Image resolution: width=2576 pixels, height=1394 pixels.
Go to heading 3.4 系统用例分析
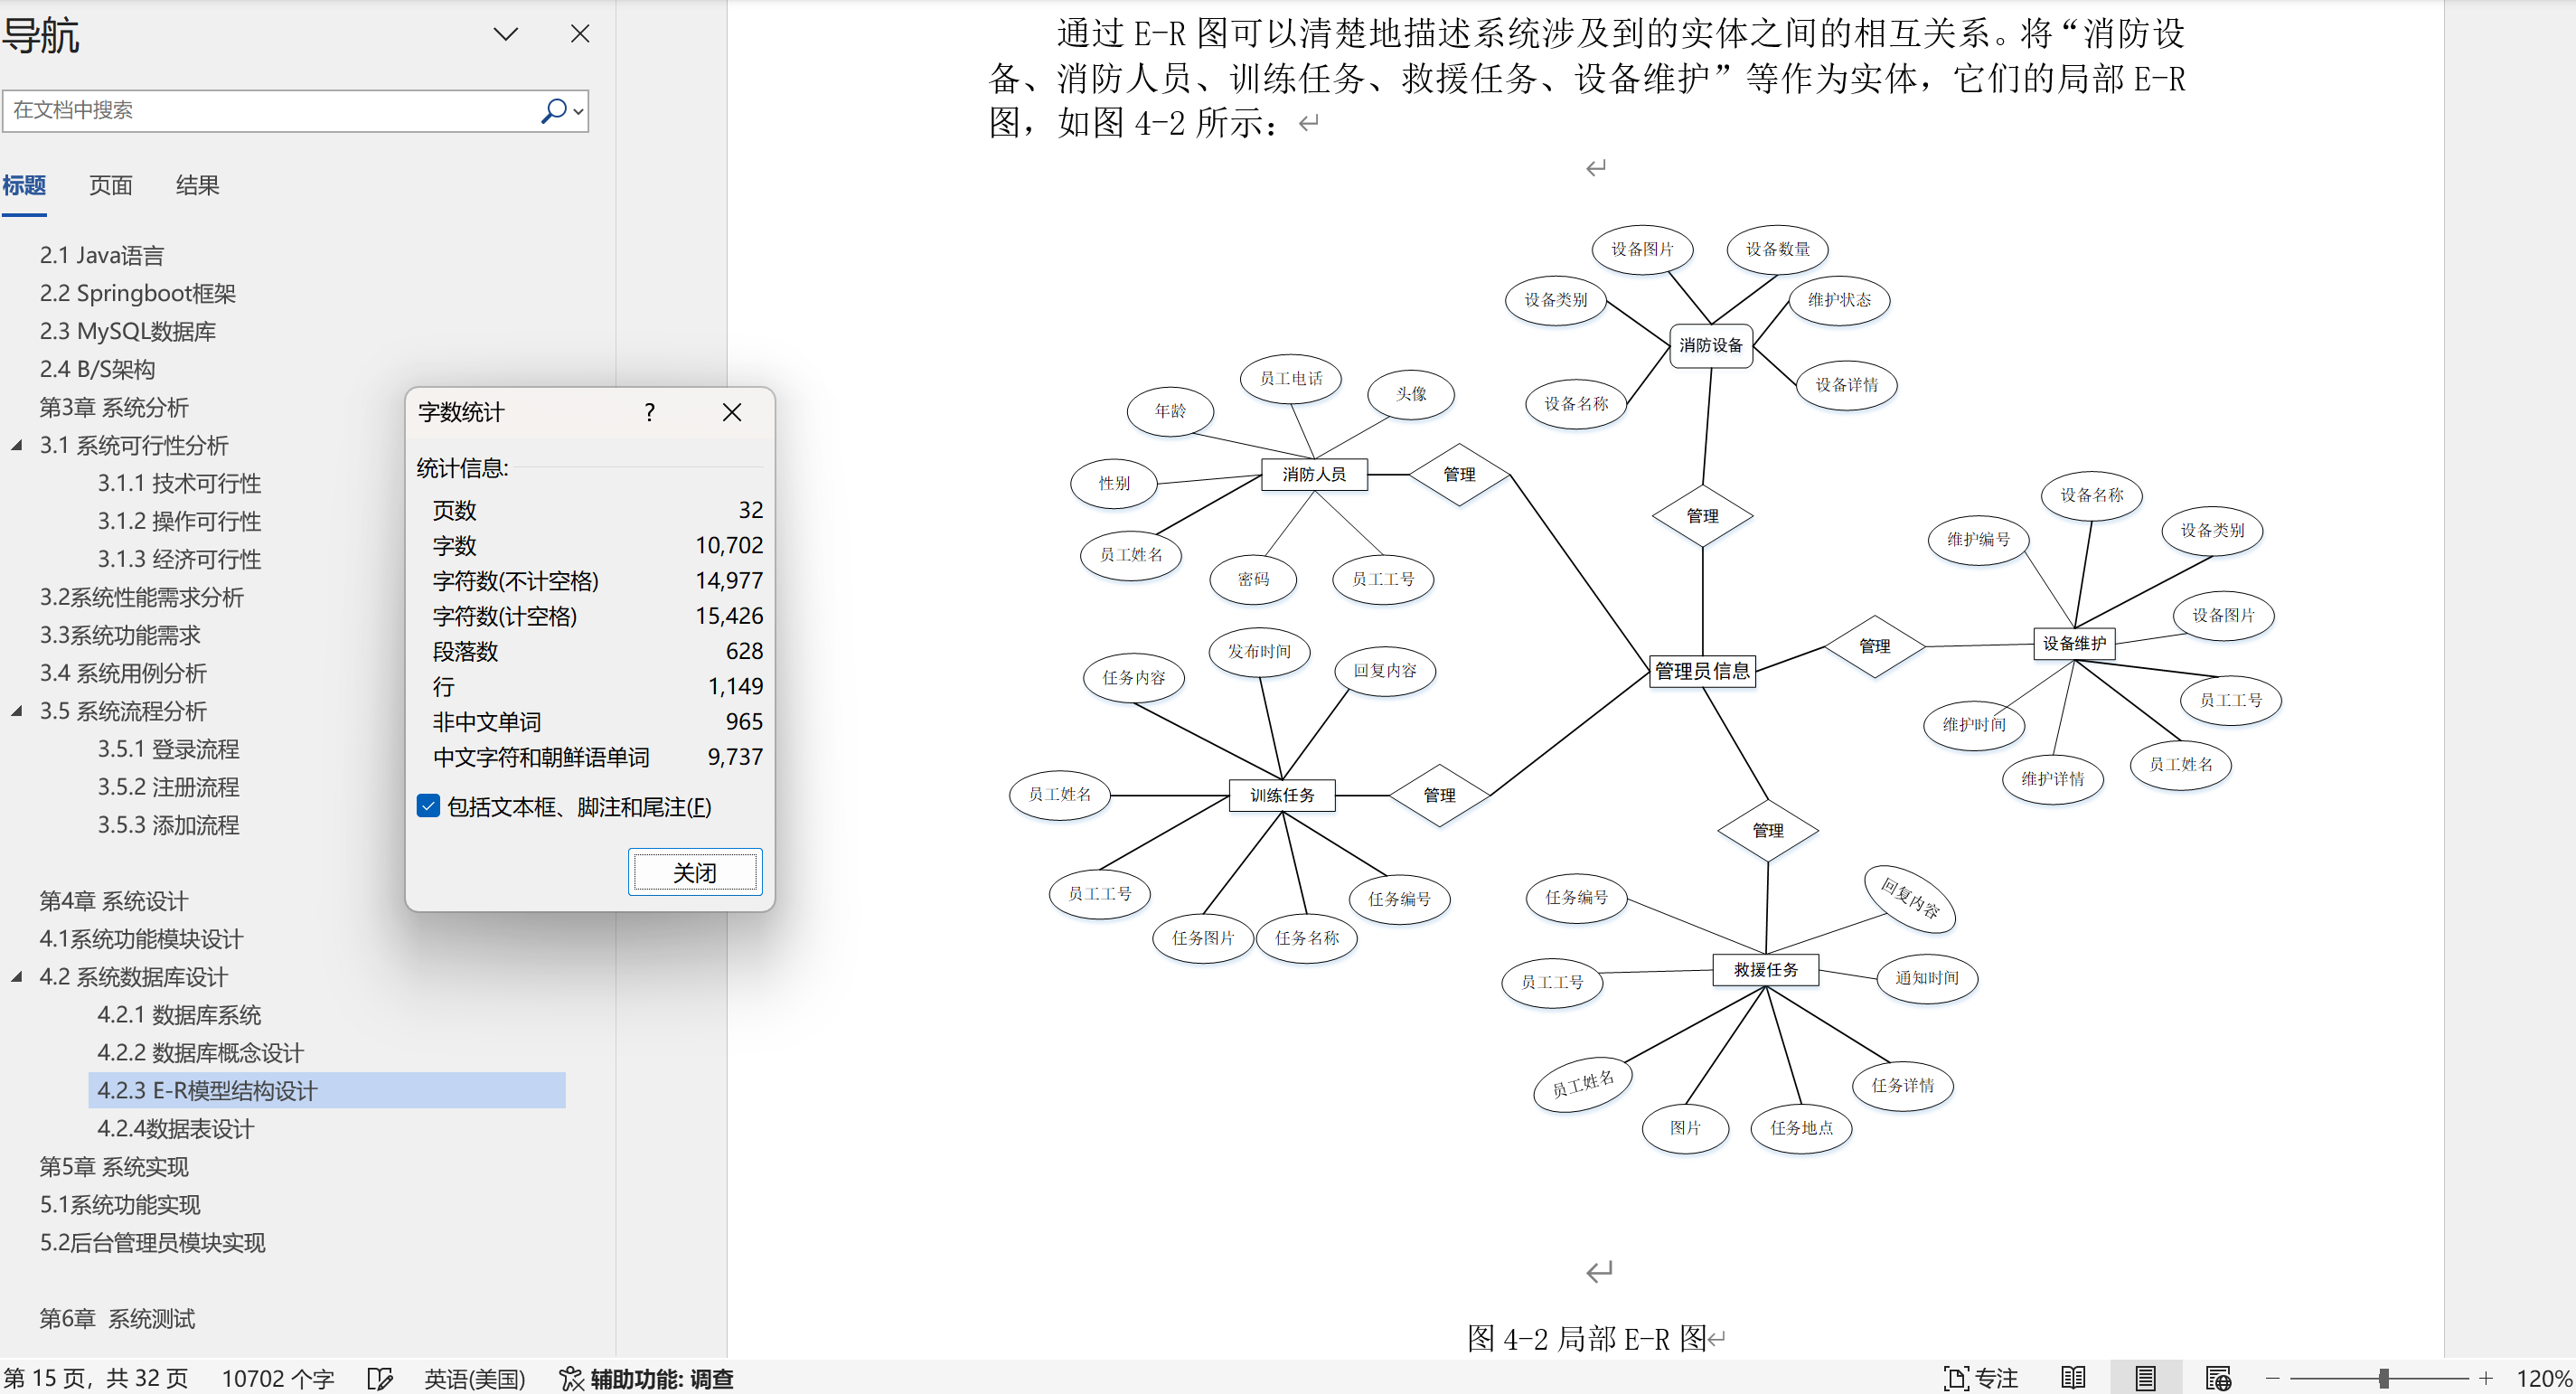(x=123, y=673)
